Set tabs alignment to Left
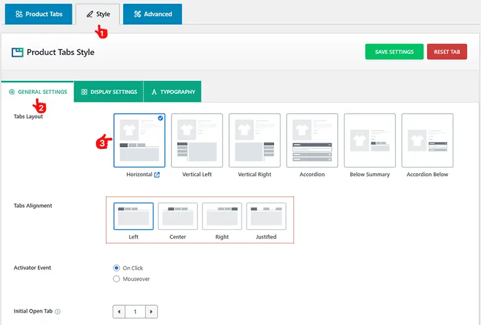Viewport: 481px width, 325px height. click(x=134, y=216)
